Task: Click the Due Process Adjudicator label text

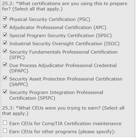Action: tap(63, 68)
